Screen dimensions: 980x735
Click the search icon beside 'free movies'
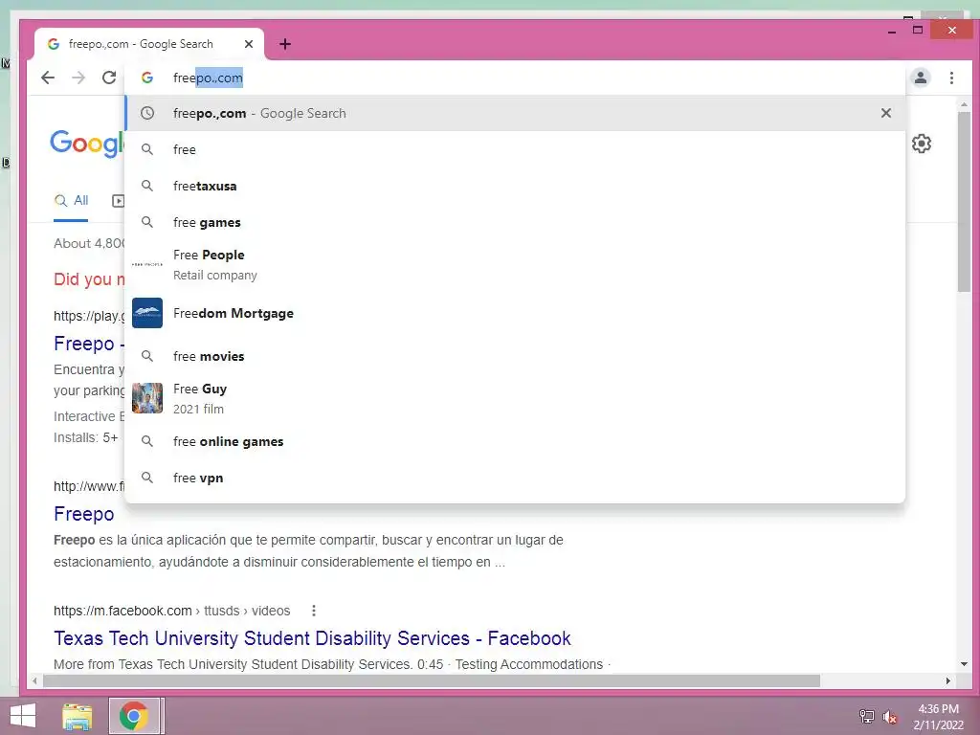pos(146,356)
